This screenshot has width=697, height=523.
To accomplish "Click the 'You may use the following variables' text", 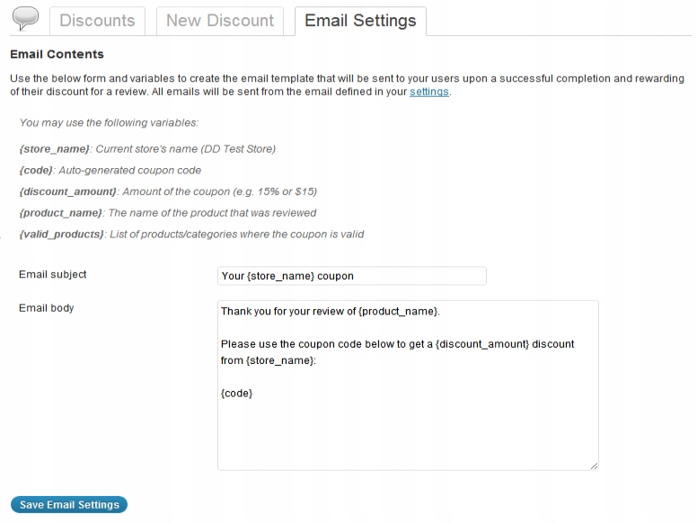I will tap(109, 122).
